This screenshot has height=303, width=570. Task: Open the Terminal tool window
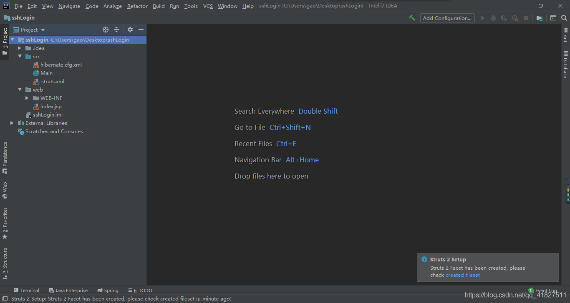tap(26, 291)
